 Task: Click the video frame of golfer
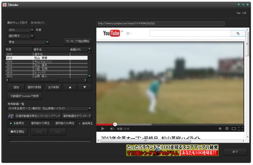tap(170, 83)
